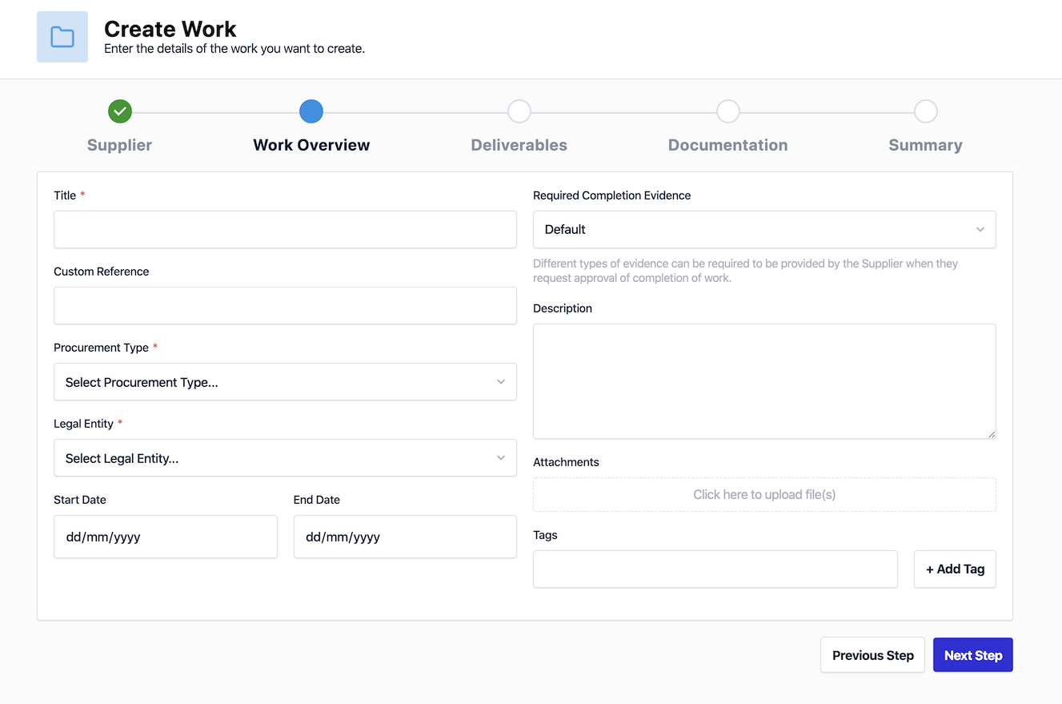Click the Summary step circle
1062x704 pixels.
click(926, 111)
